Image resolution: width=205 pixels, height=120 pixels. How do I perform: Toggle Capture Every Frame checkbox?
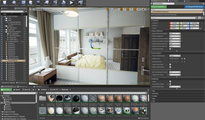pyautogui.click(x=170, y=64)
